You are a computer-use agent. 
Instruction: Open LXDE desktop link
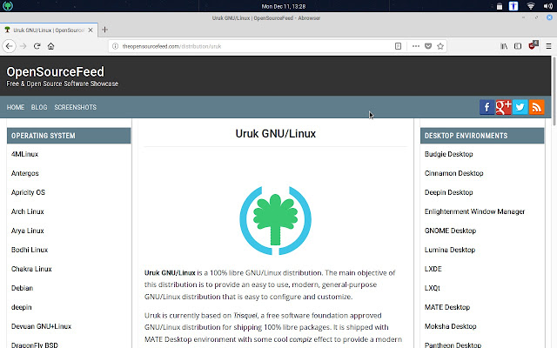pos(433,269)
